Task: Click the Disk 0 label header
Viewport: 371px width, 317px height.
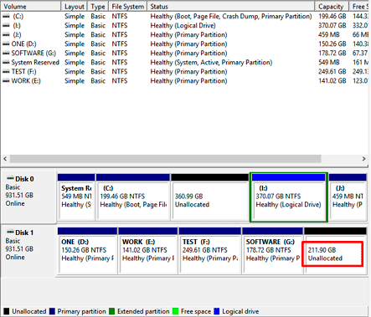Action: coord(24,179)
